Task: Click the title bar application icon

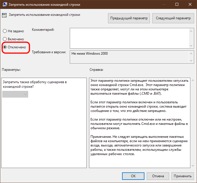Action: (x=5, y=5)
